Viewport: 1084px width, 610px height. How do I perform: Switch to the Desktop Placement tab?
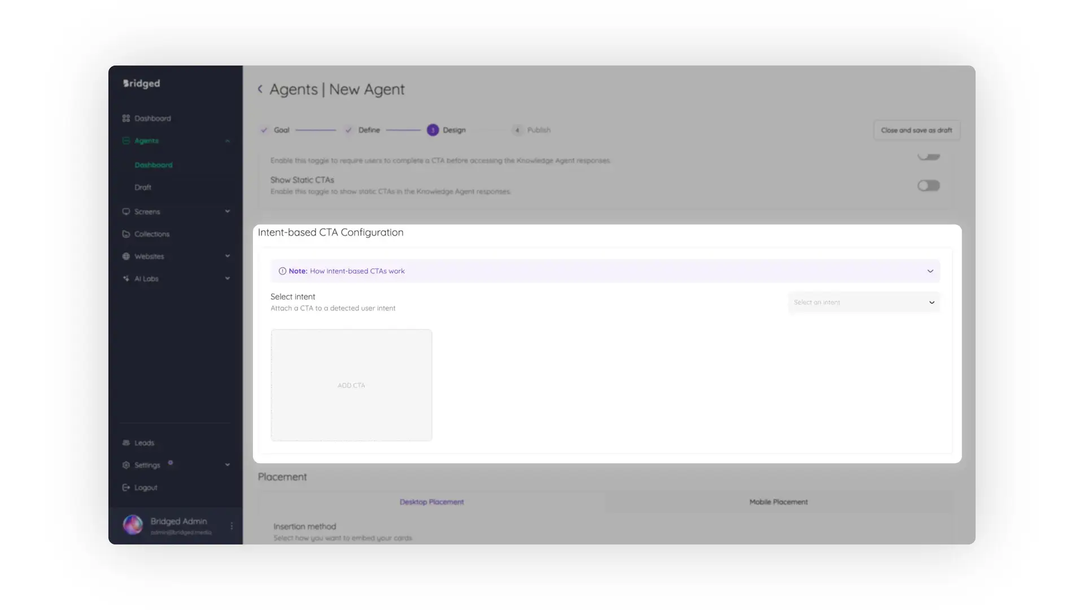tap(431, 502)
